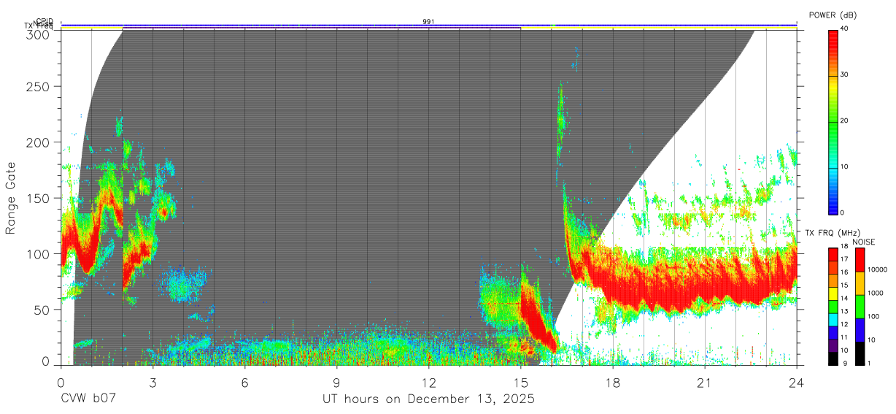Viewport: 896px width, 414px height.
Task: Pick the yellow 14–15 MHz frequency swatch
Action: pos(833,293)
